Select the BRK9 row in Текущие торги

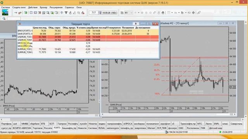point(88,31)
